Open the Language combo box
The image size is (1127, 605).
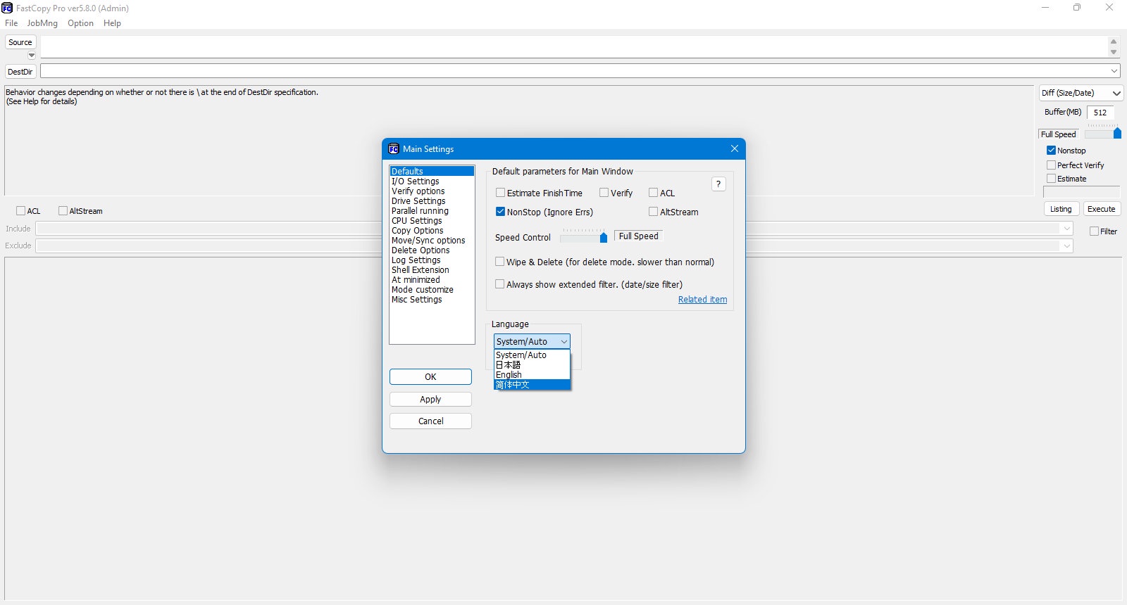tap(532, 342)
